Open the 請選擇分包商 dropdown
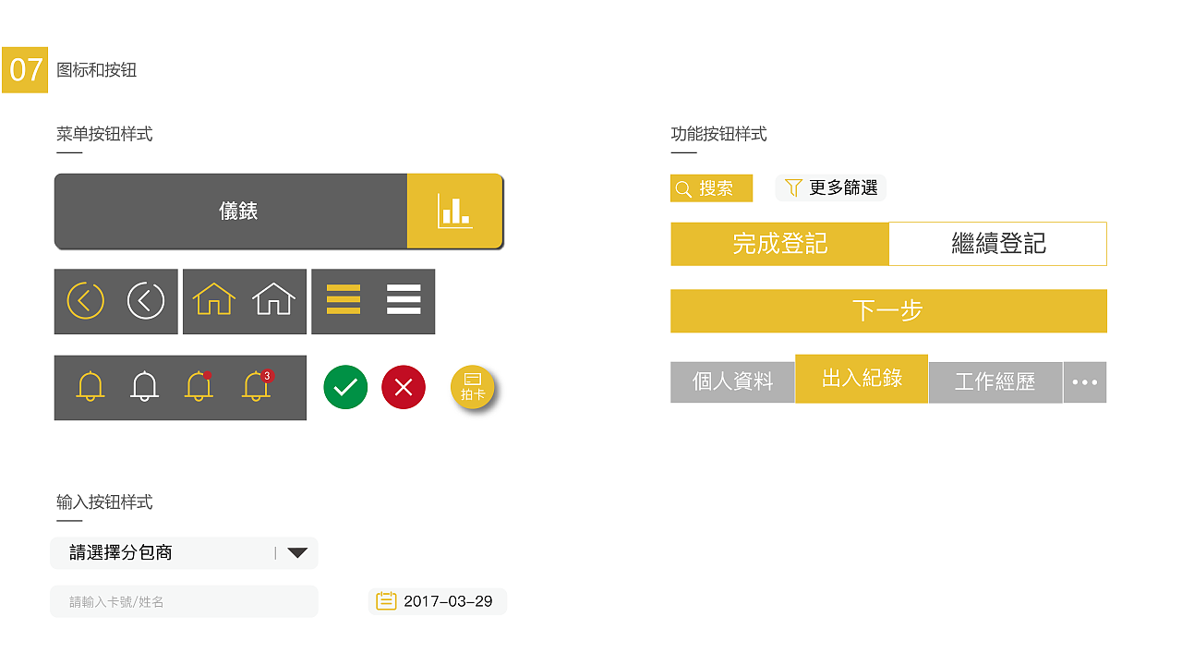Screen dimensions: 1182x665 (184, 552)
